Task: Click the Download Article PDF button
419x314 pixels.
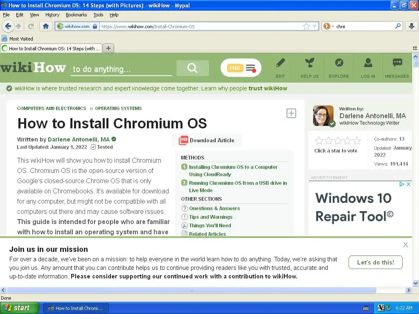Action: (x=207, y=140)
